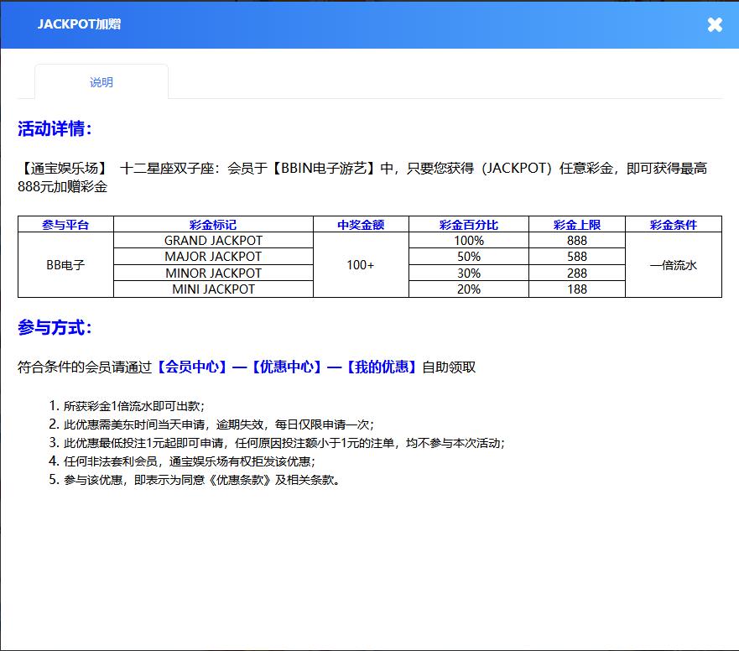The image size is (739, 651).
Task: Select the GRAND JACKPOT table cell
Action: (x=213, y=241)
